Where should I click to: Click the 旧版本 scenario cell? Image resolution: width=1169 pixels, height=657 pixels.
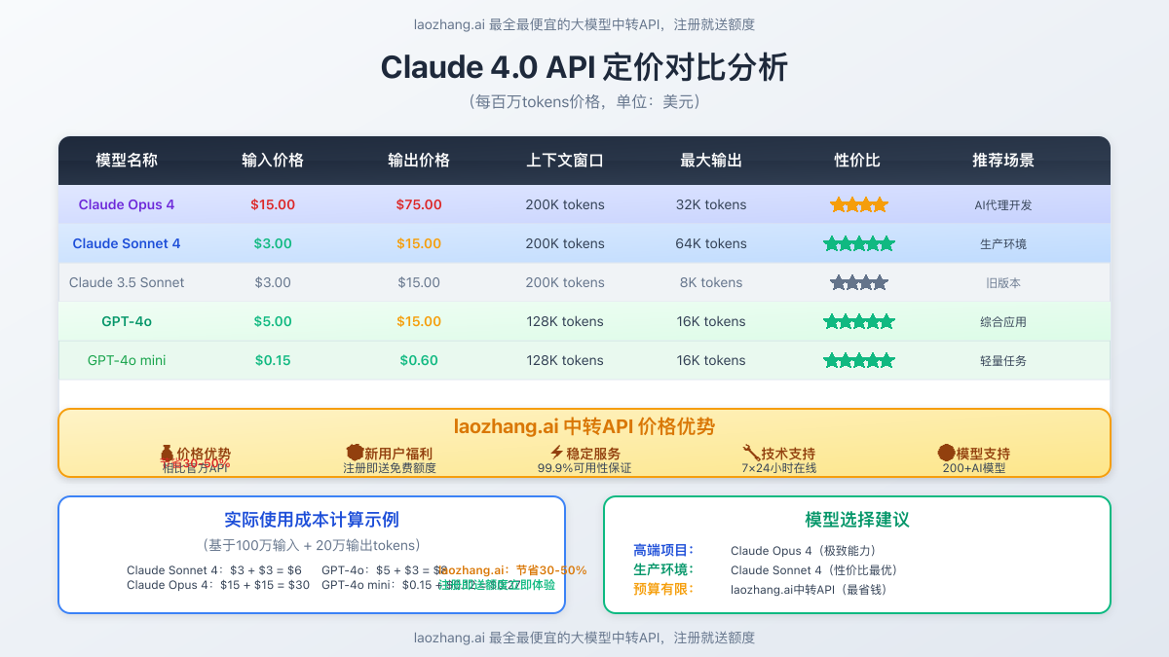coord(1003,282)
